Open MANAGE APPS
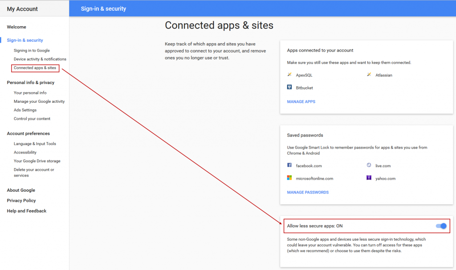The image size is (456, 270). (302, 101)
